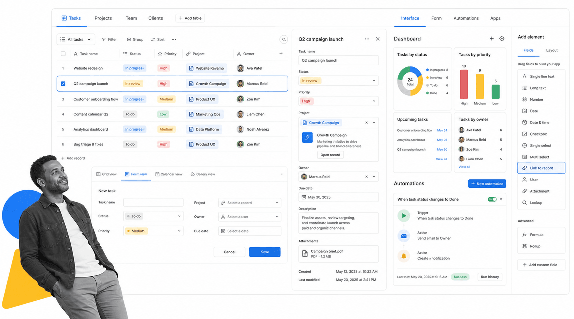
Task: Click the calendar icon in the Due date field
Action: pyautogui.click(x=304, y=197)
